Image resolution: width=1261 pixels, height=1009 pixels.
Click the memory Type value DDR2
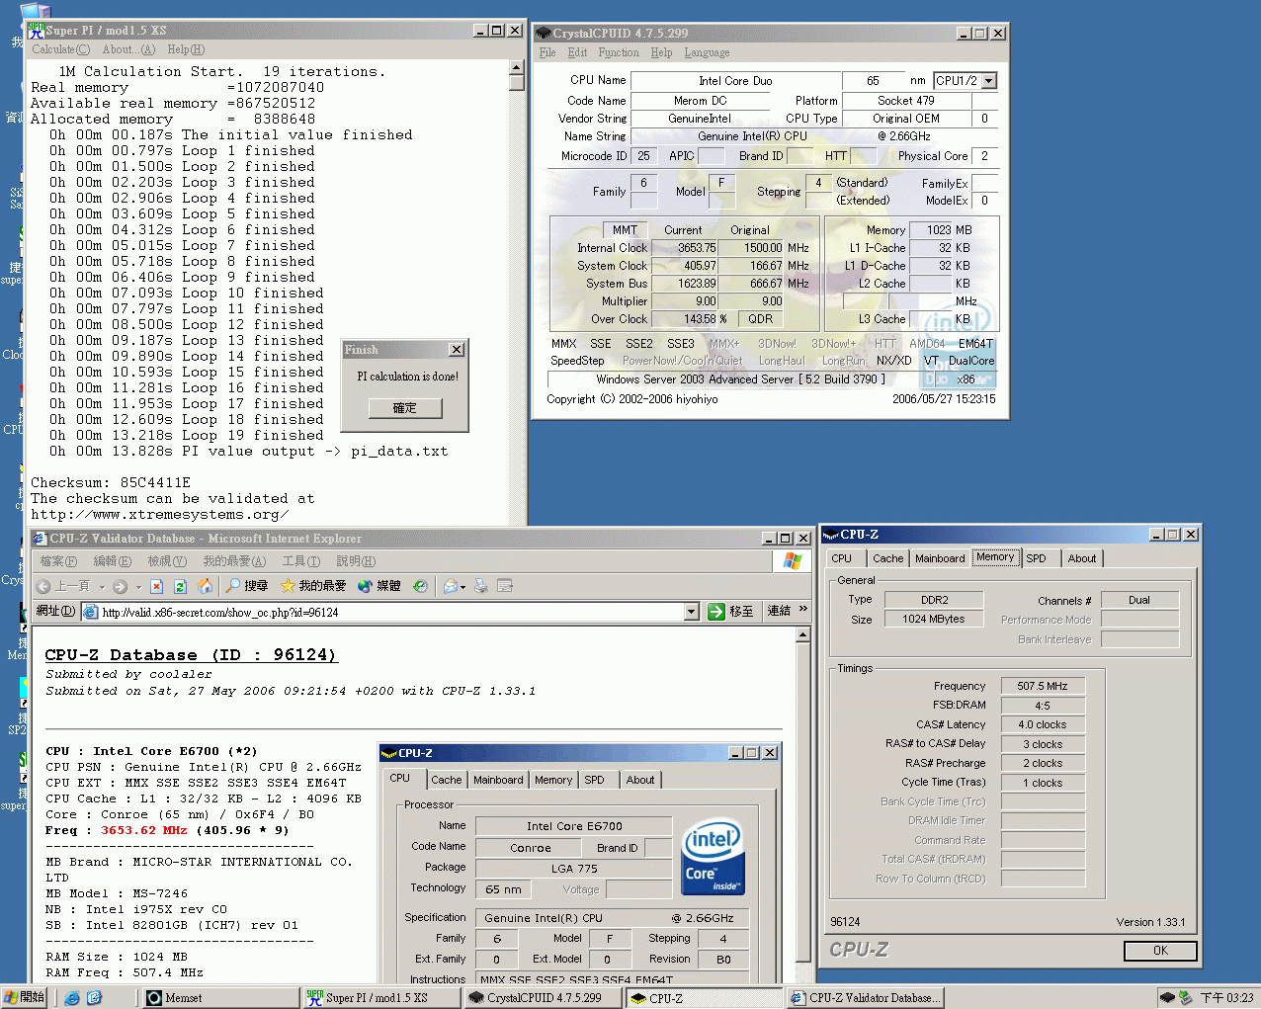click(x=934, y=600)
